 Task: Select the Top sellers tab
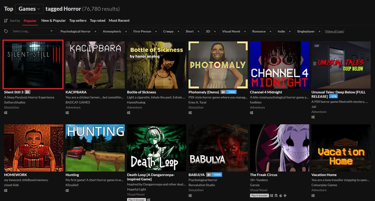coord(78,21)
